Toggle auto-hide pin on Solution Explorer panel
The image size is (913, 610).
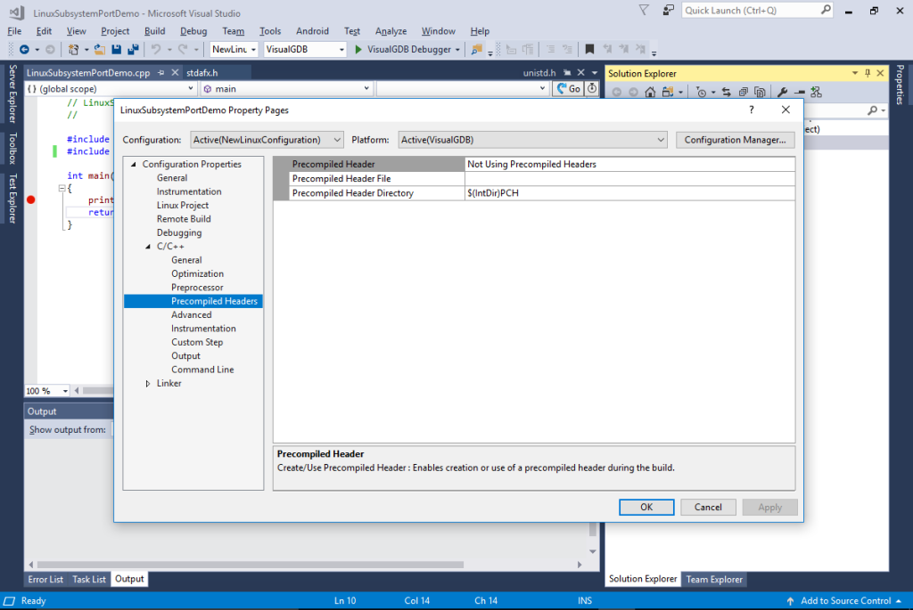pos(868,73)
